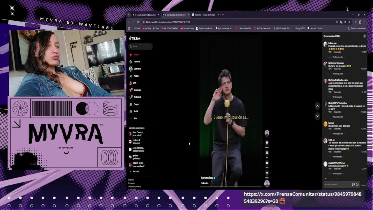Expand reply under user3109752395263's comment

pos(338,174)
